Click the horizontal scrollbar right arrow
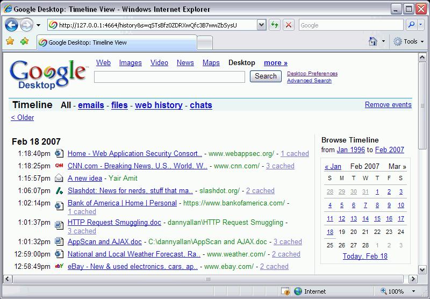This screenshot has width=430, height=299. pos(413,279)
